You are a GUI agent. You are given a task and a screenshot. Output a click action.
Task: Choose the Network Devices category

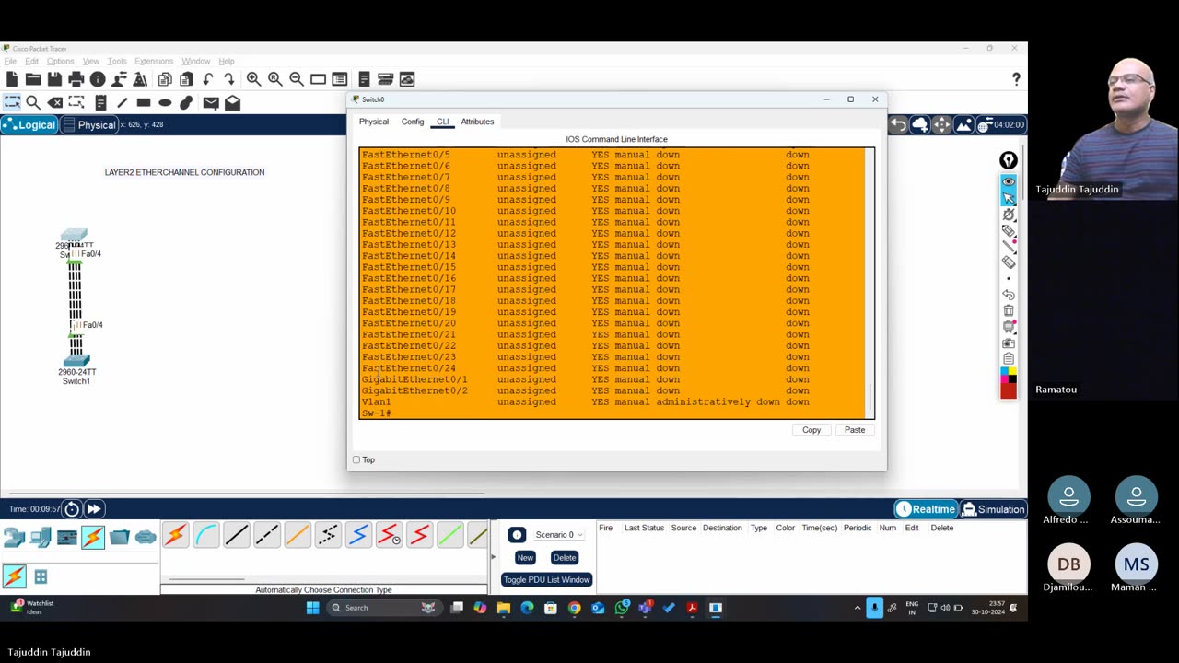(x=14, y=537)
